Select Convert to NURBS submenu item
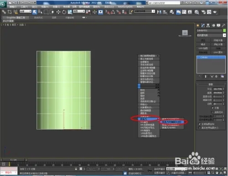The height and width of the screenshot is (176, 228). pyautogui.click(x=172, y=128)
